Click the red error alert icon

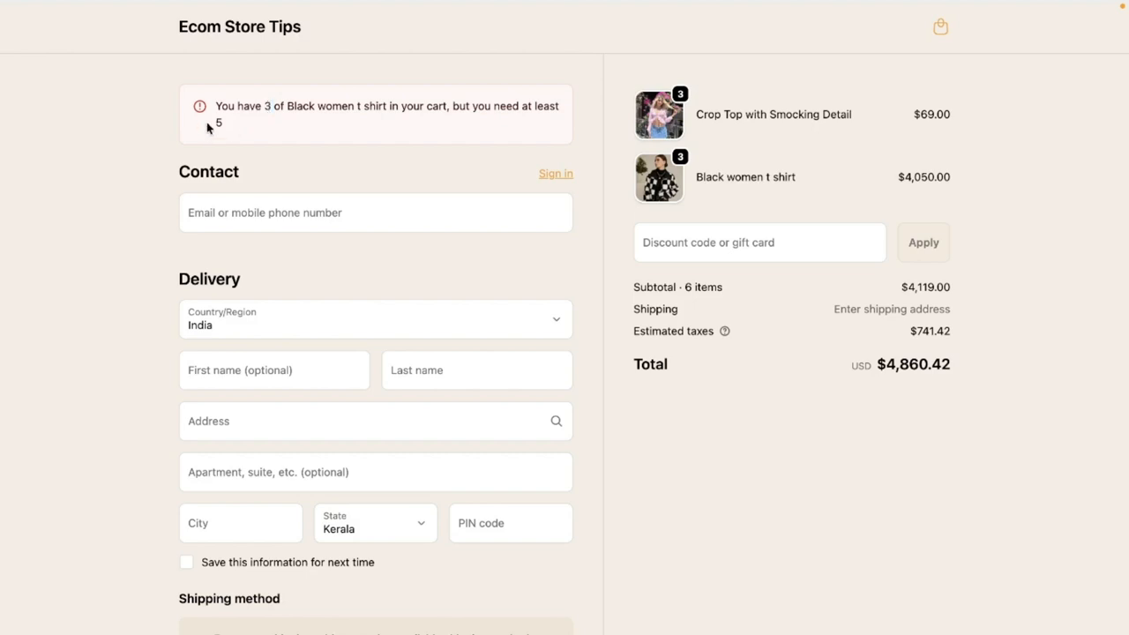point(200,106)
